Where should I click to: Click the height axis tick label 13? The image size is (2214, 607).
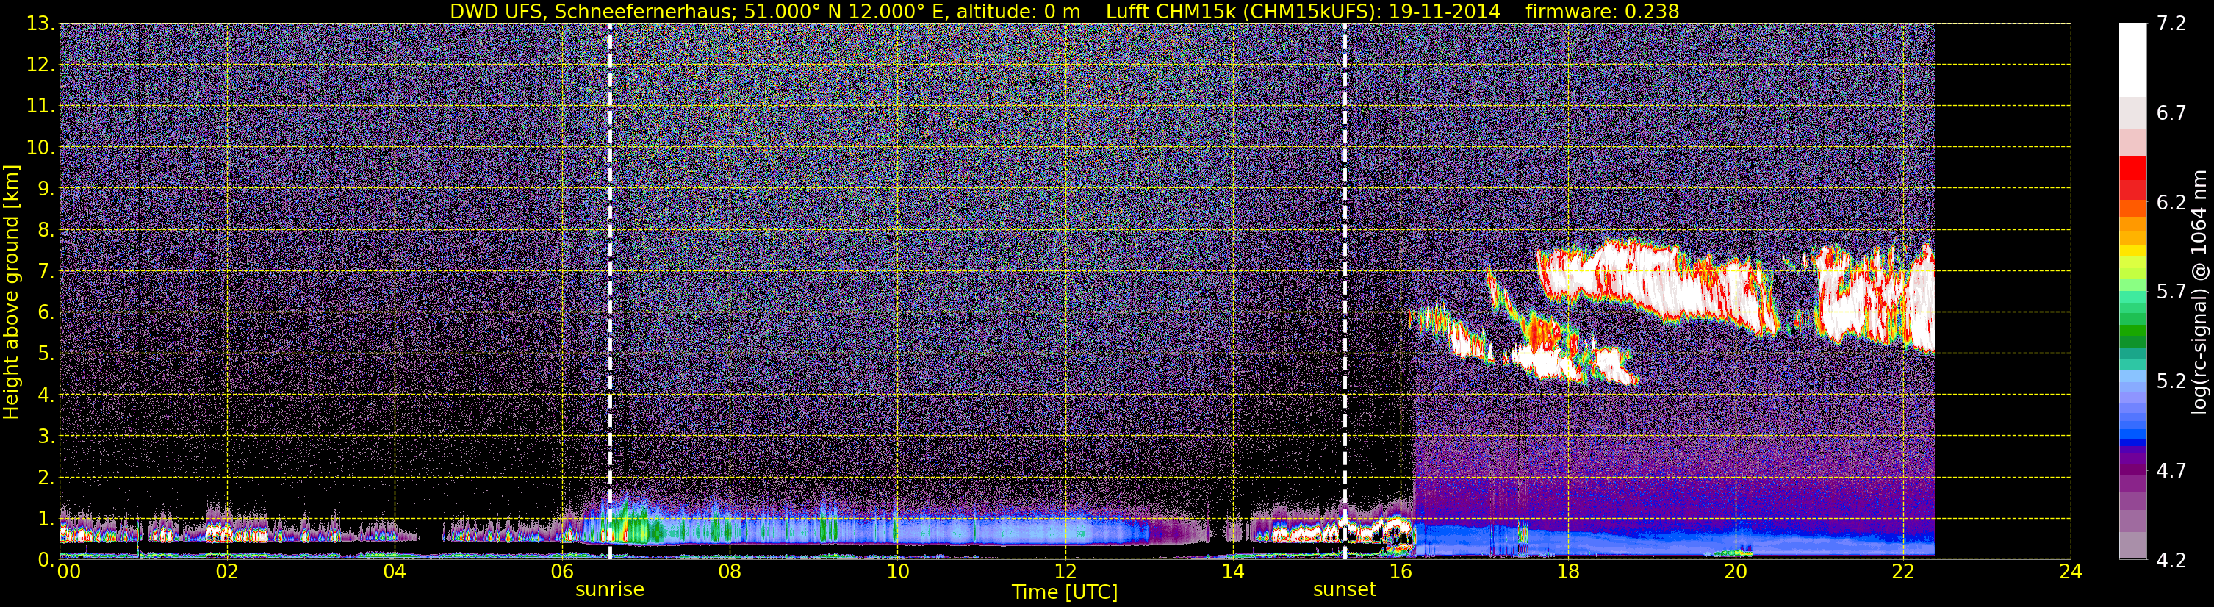click(40, 24)
